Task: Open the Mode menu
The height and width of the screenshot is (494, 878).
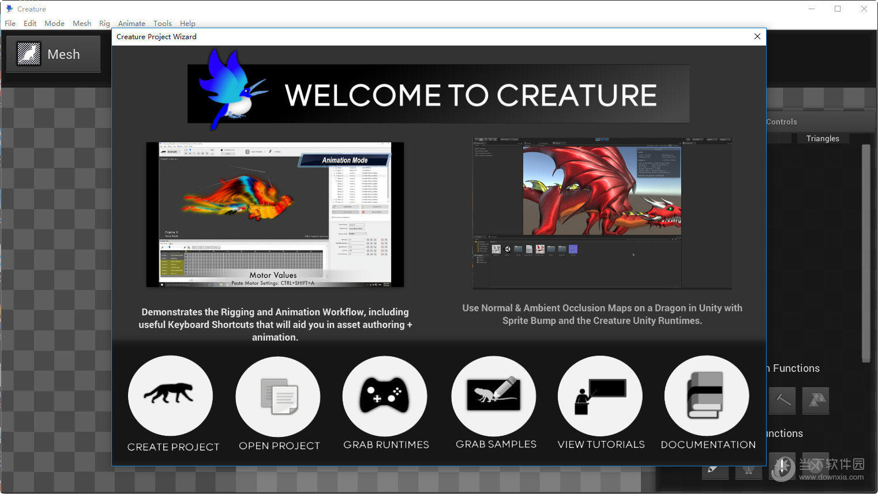Action: click(54, 23)
